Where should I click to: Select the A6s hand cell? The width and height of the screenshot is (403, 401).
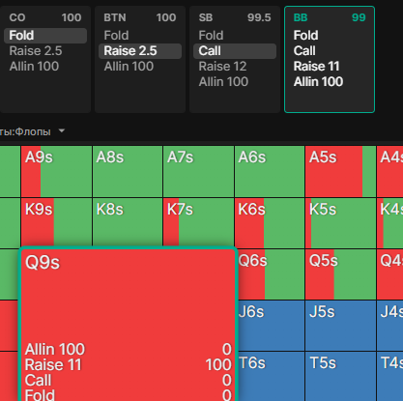[270, 171]
